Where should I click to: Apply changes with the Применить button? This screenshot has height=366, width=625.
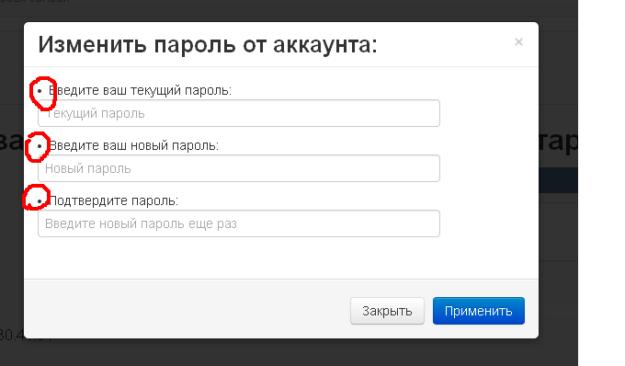[479, 311]
